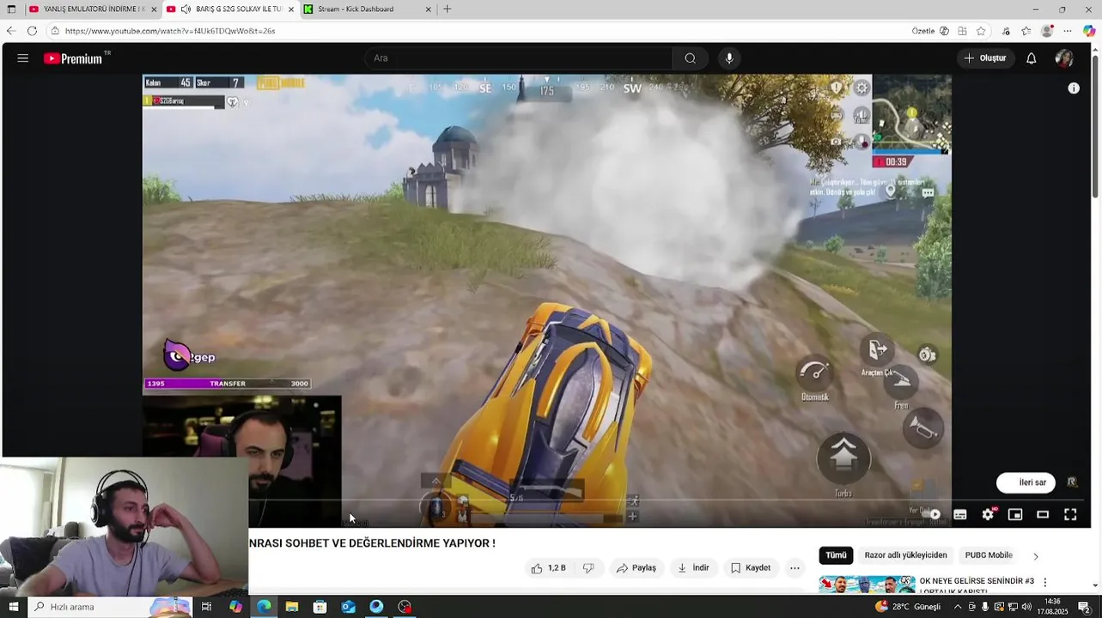This screenshot has width=1102, height=618.
Task: Open tab actions menu in Edge
Action: point(11,9)
